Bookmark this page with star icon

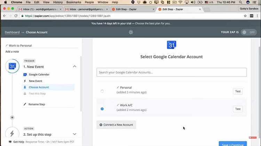click(245, 16)
